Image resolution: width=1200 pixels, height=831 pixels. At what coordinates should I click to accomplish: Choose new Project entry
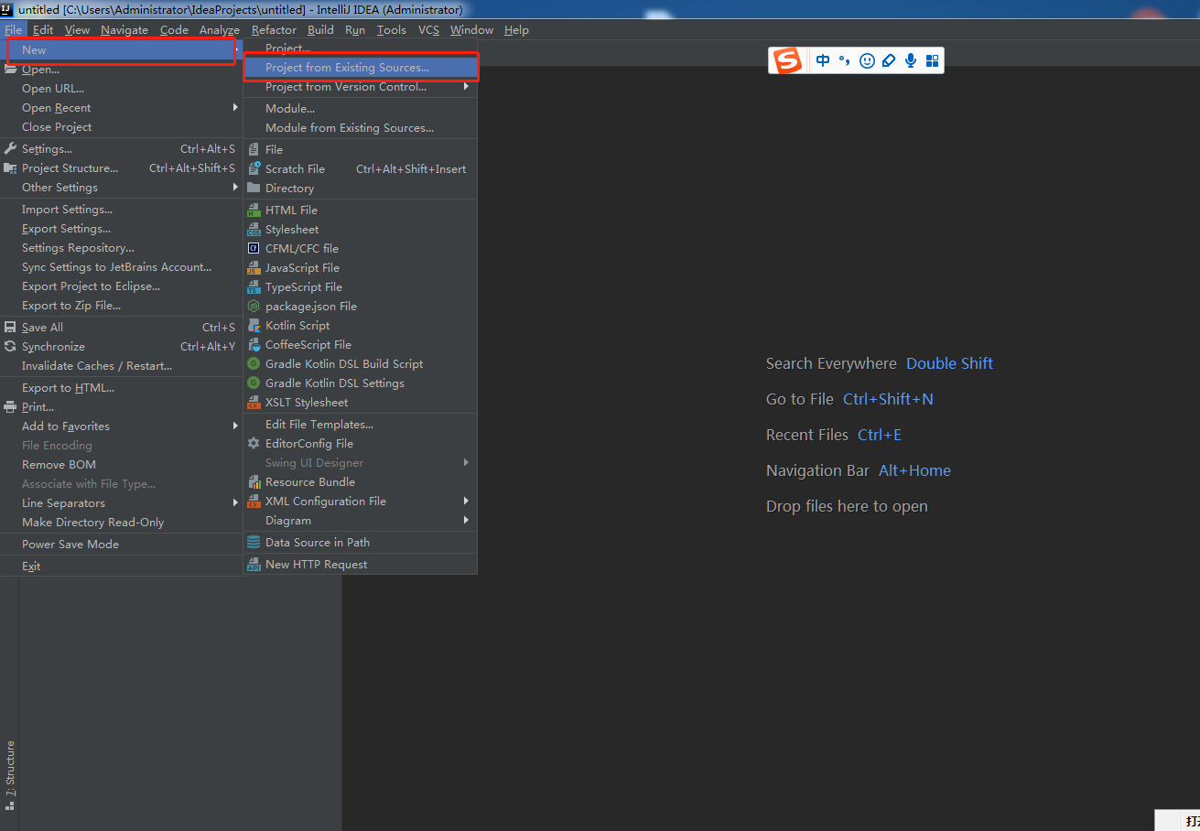[x=361, y=48]
